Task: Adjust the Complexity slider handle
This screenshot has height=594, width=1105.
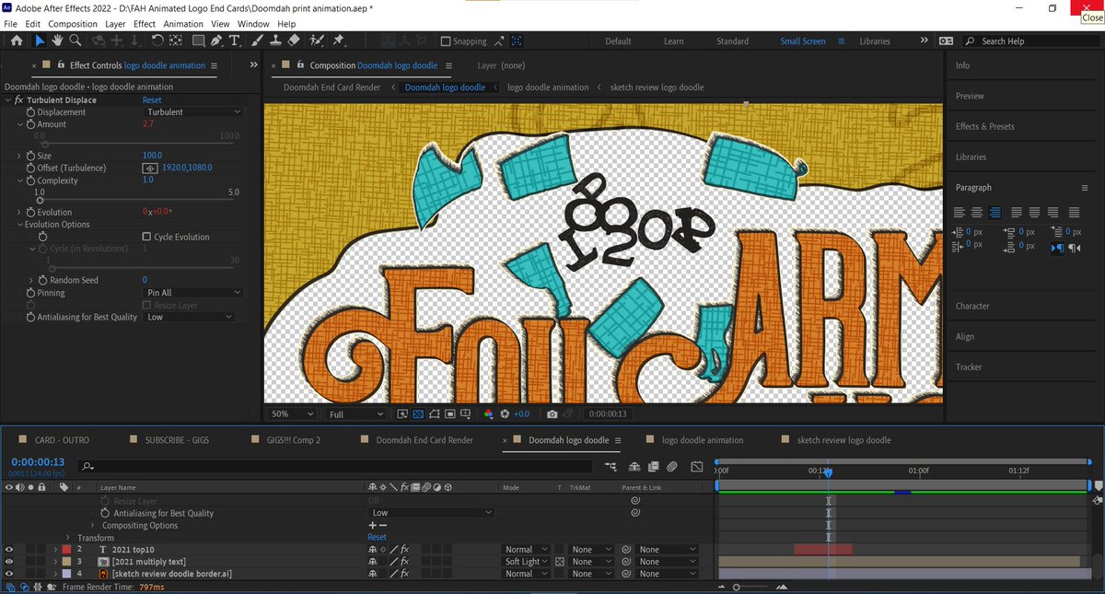Action: point(40,200)
